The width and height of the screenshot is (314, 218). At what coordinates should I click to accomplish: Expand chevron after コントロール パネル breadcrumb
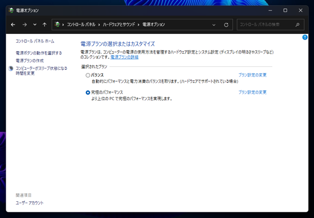pyautogui.click(x=99, y=25)
